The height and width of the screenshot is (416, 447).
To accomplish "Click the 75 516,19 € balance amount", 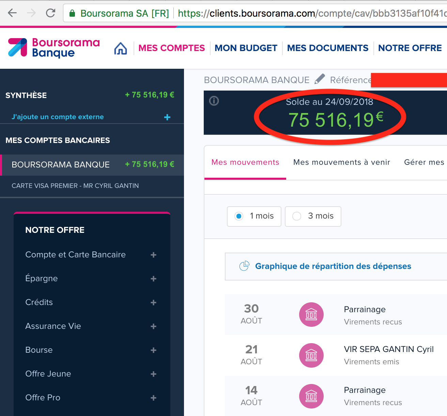I will point(336,120).
